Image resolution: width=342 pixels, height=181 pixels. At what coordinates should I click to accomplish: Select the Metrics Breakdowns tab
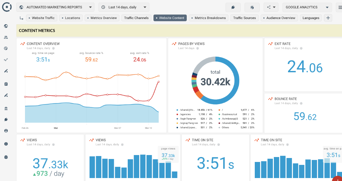pyautogui.click(x=208, y=18)
